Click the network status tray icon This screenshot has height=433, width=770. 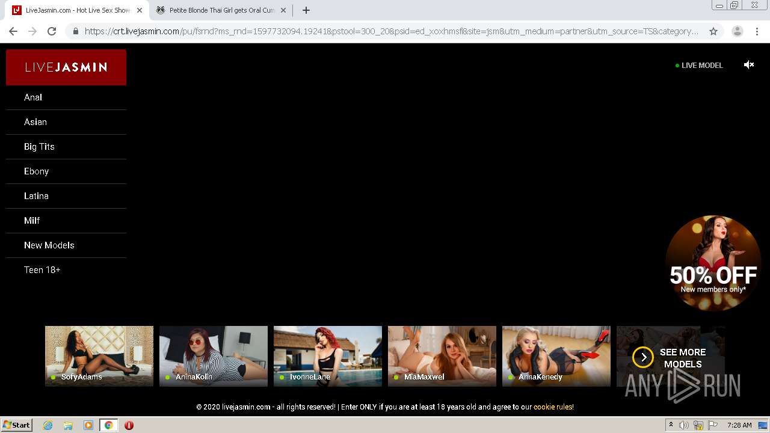698,425
